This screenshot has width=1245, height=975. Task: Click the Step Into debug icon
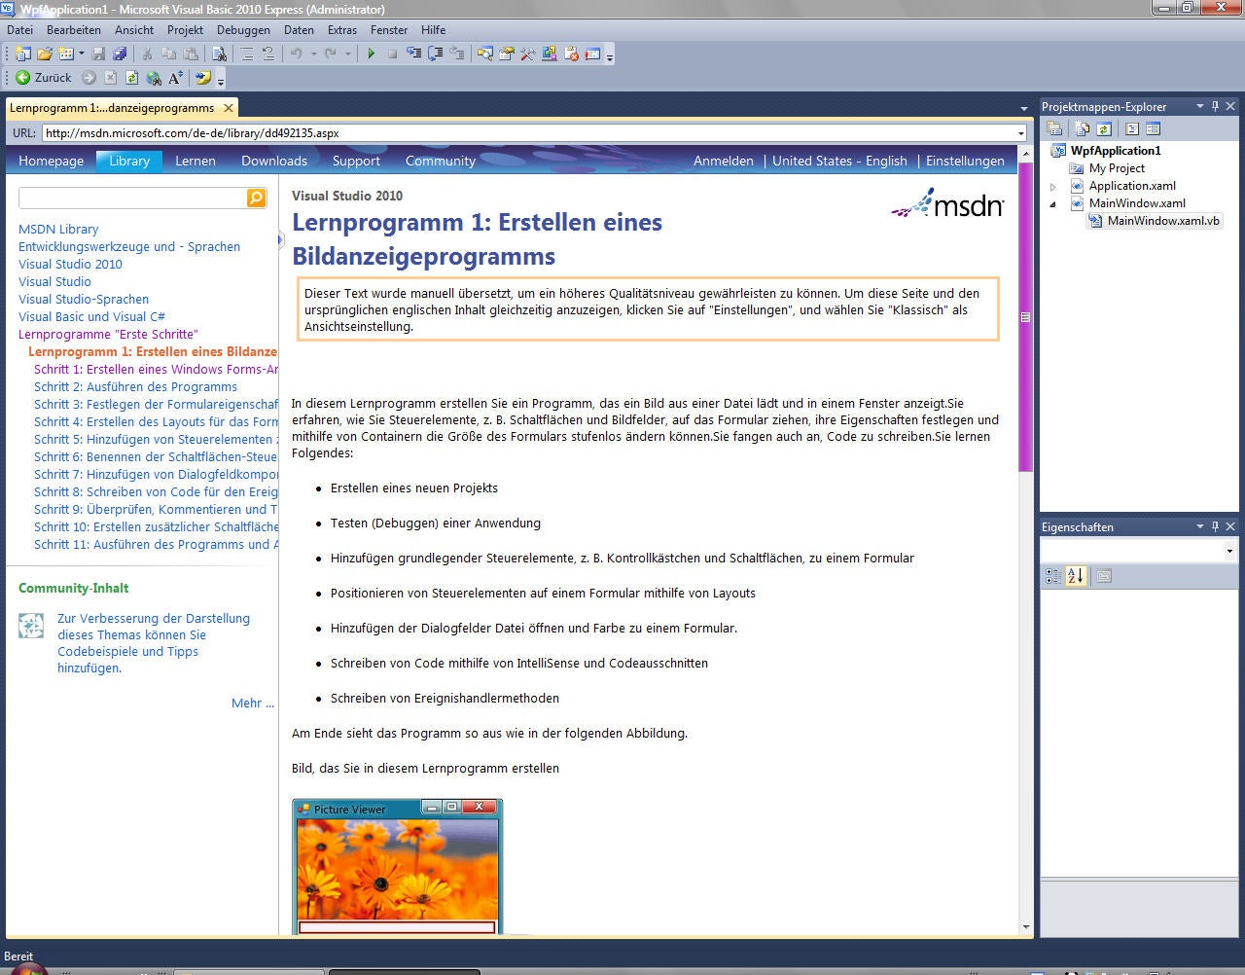[414, 54]
